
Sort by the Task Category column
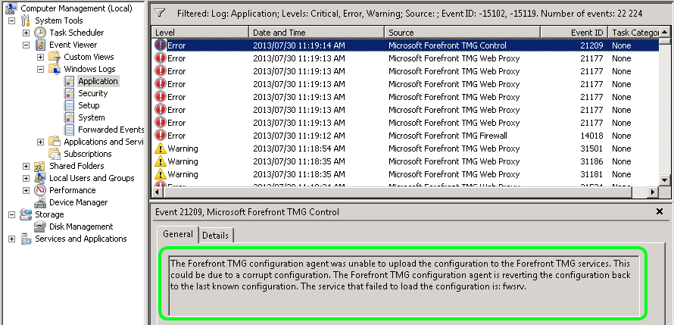(x=634, y=33)
